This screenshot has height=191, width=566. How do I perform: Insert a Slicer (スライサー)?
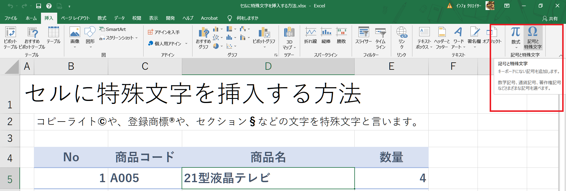pos(363,33)
